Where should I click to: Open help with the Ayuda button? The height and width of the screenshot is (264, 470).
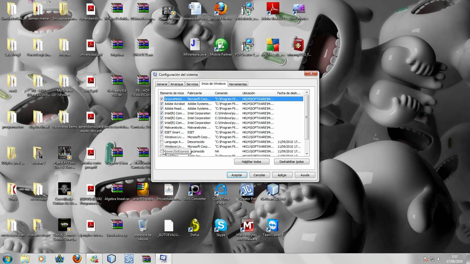click(x=305, y=175)
